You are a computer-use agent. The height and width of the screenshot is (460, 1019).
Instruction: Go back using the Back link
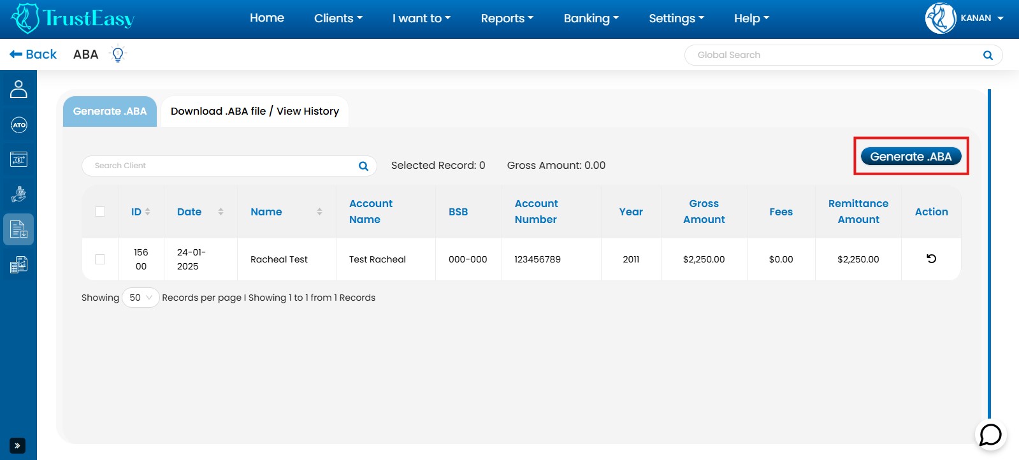click(33, 55)
